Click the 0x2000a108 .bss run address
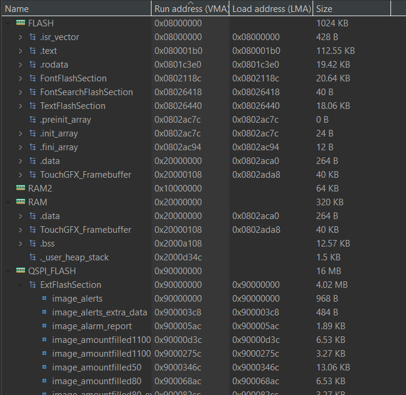This screenshot has height=395, width=406. point(178,244)
